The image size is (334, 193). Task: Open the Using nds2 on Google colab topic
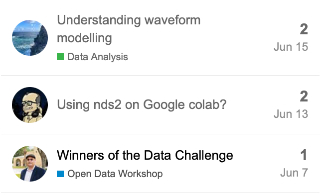coord(142,104)
